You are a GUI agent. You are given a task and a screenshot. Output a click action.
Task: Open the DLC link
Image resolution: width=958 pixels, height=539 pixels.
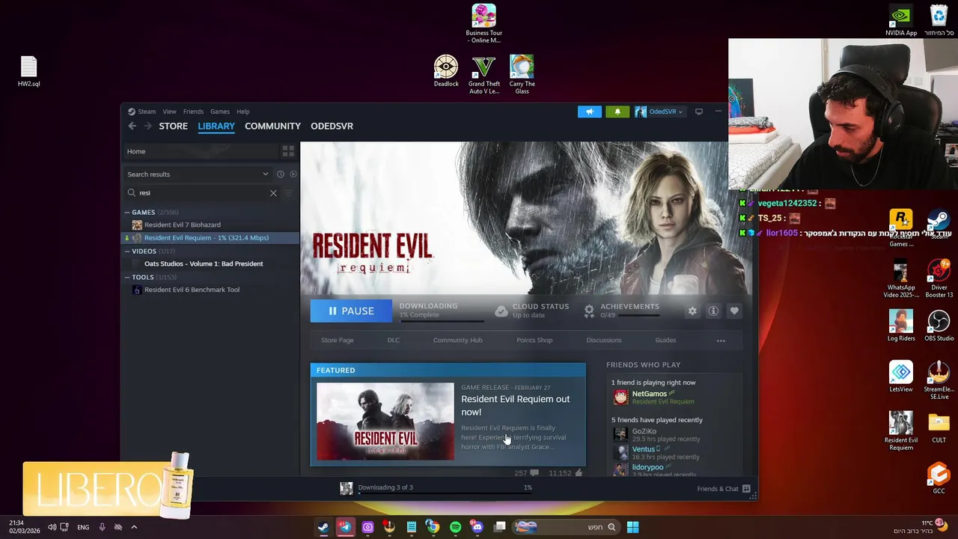pyautogui.click(x=394, y=341)
